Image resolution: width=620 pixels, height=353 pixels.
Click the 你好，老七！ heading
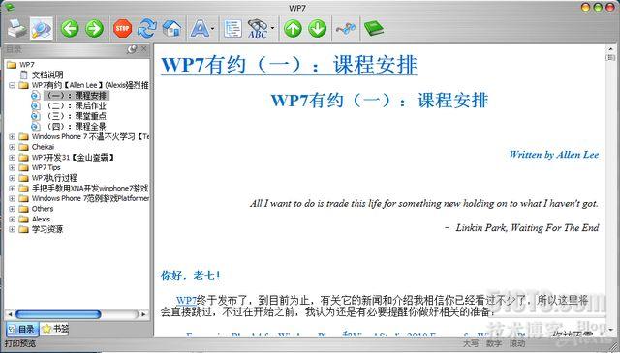[190, 276]
